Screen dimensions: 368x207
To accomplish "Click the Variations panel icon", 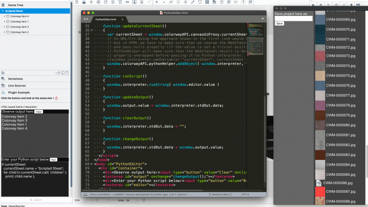I will click(x=4, y=79).
